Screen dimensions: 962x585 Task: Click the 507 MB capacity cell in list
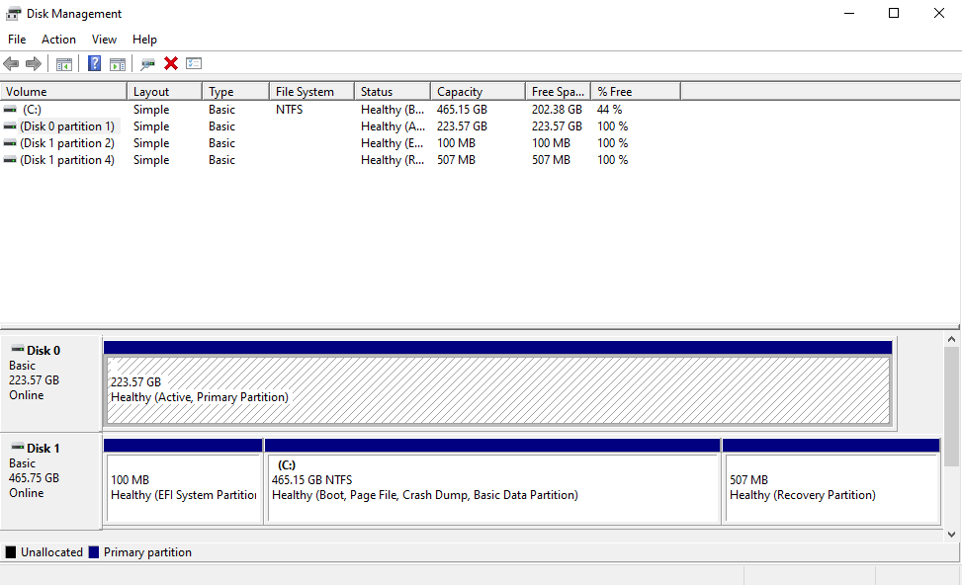point(456,159)
